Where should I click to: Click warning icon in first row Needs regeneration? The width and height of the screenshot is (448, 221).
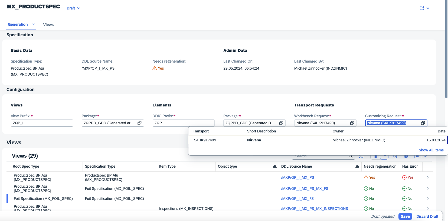pyautogui.click(x=366, y=177)
